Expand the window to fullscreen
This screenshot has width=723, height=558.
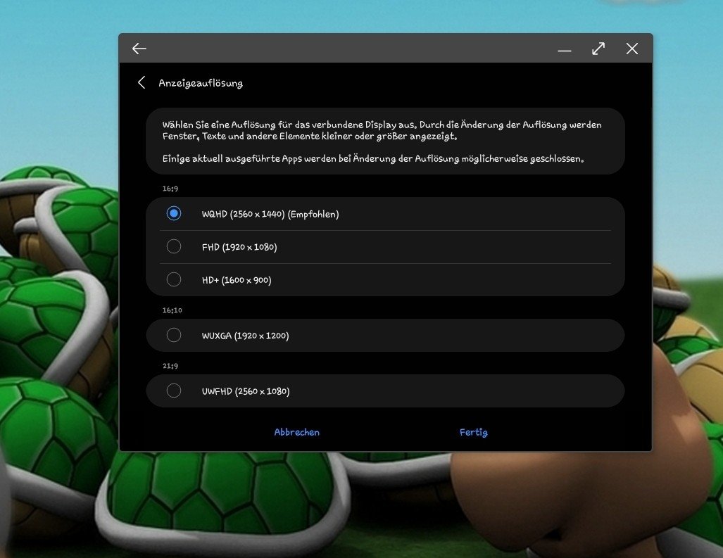(598, 49)
